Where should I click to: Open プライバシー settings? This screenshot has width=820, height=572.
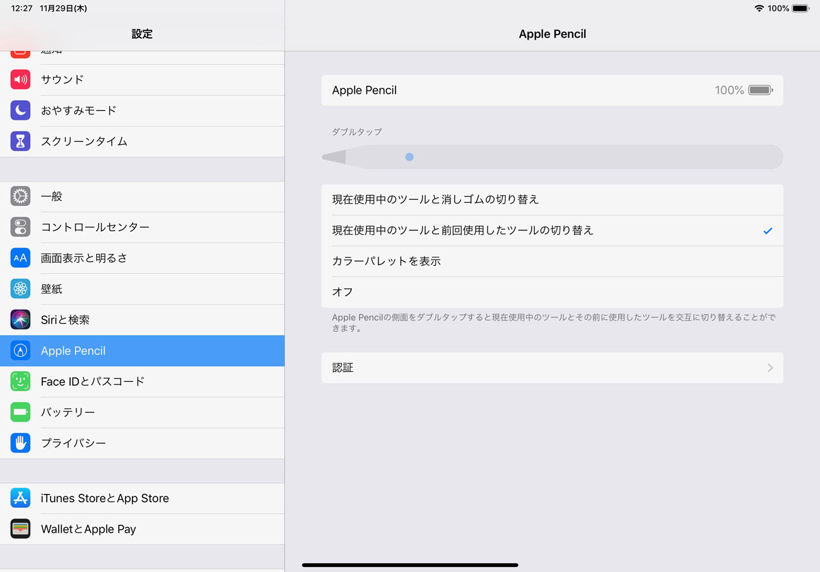pos(142,443)
